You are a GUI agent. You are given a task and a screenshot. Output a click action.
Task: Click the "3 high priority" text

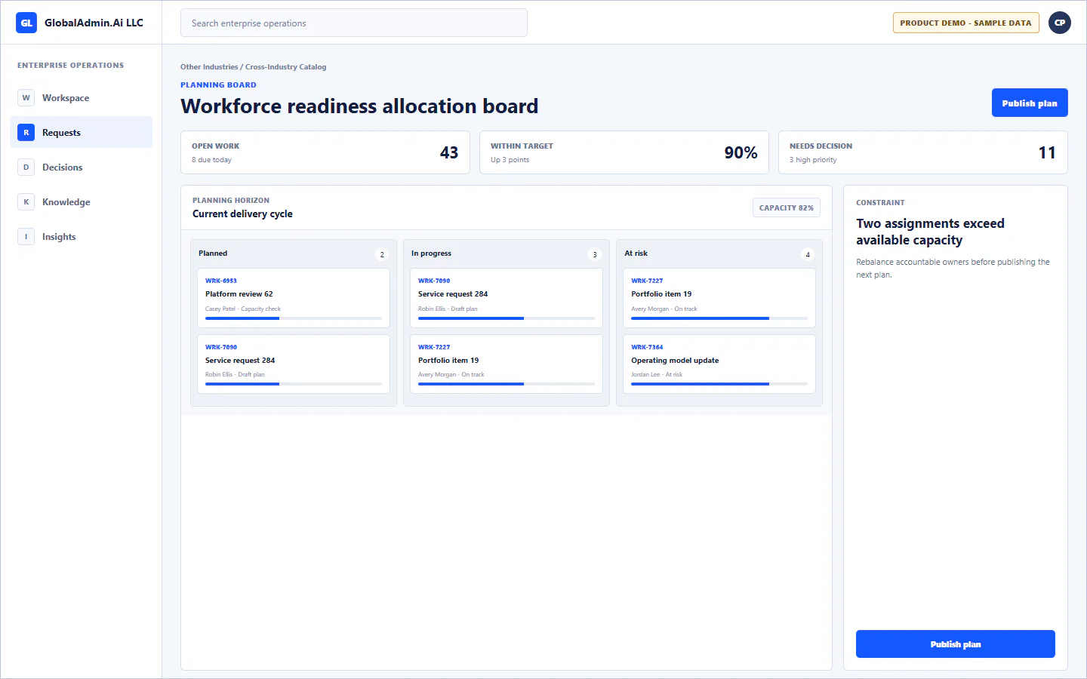click(x=813, y=160)
